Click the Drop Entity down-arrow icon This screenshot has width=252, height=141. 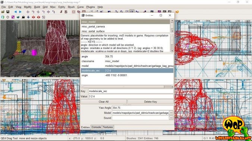click(x=28, y=17)
